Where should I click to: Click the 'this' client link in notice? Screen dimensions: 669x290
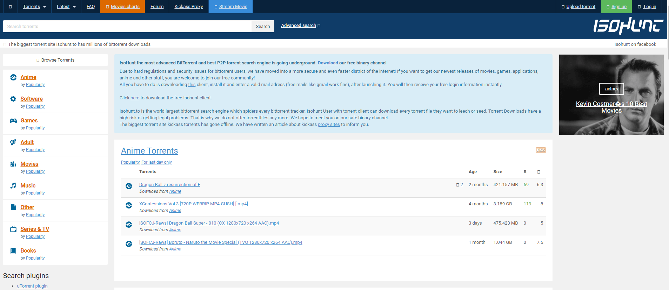click(x=192, y=85)
